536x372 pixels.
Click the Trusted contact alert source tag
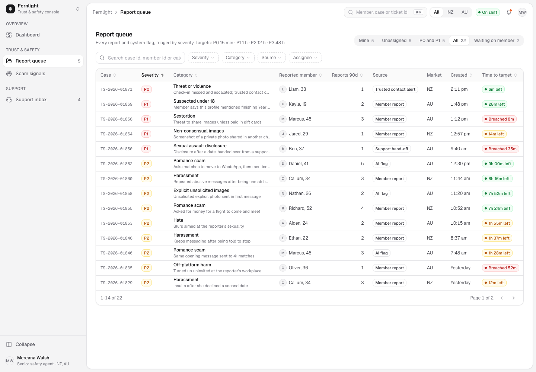[x=395, y=89]
